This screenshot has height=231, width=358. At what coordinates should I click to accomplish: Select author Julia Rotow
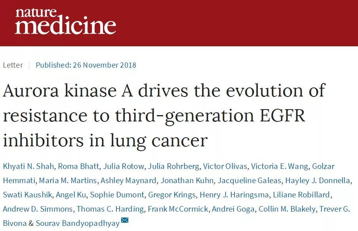(x=124, y=166)
